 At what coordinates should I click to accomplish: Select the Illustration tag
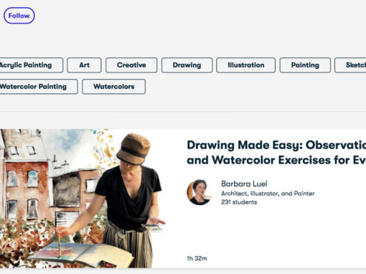tap(246, 65)
